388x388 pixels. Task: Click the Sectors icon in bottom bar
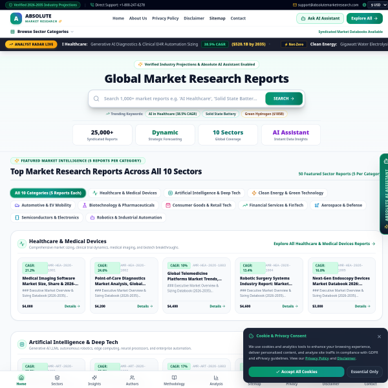click(57, 378)
